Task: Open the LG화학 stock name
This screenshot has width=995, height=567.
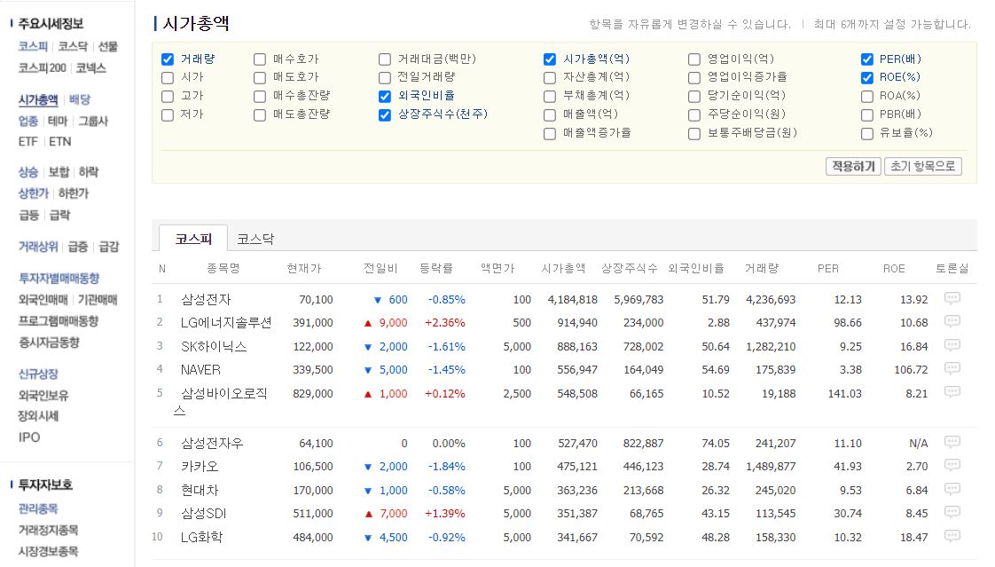Action: tap(202, 537)
